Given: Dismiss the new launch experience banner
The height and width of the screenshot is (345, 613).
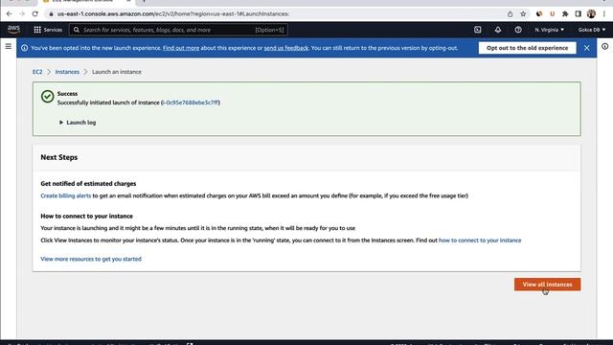Looking at the screenshot, I should pos(586,48).
